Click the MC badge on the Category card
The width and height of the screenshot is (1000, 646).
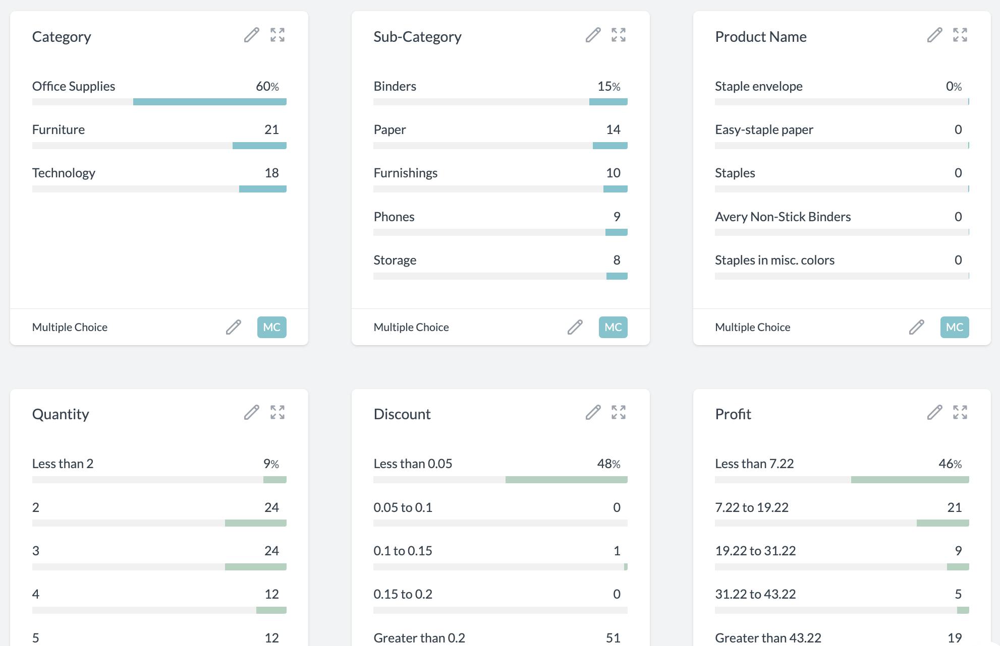(x=271, y=327)
